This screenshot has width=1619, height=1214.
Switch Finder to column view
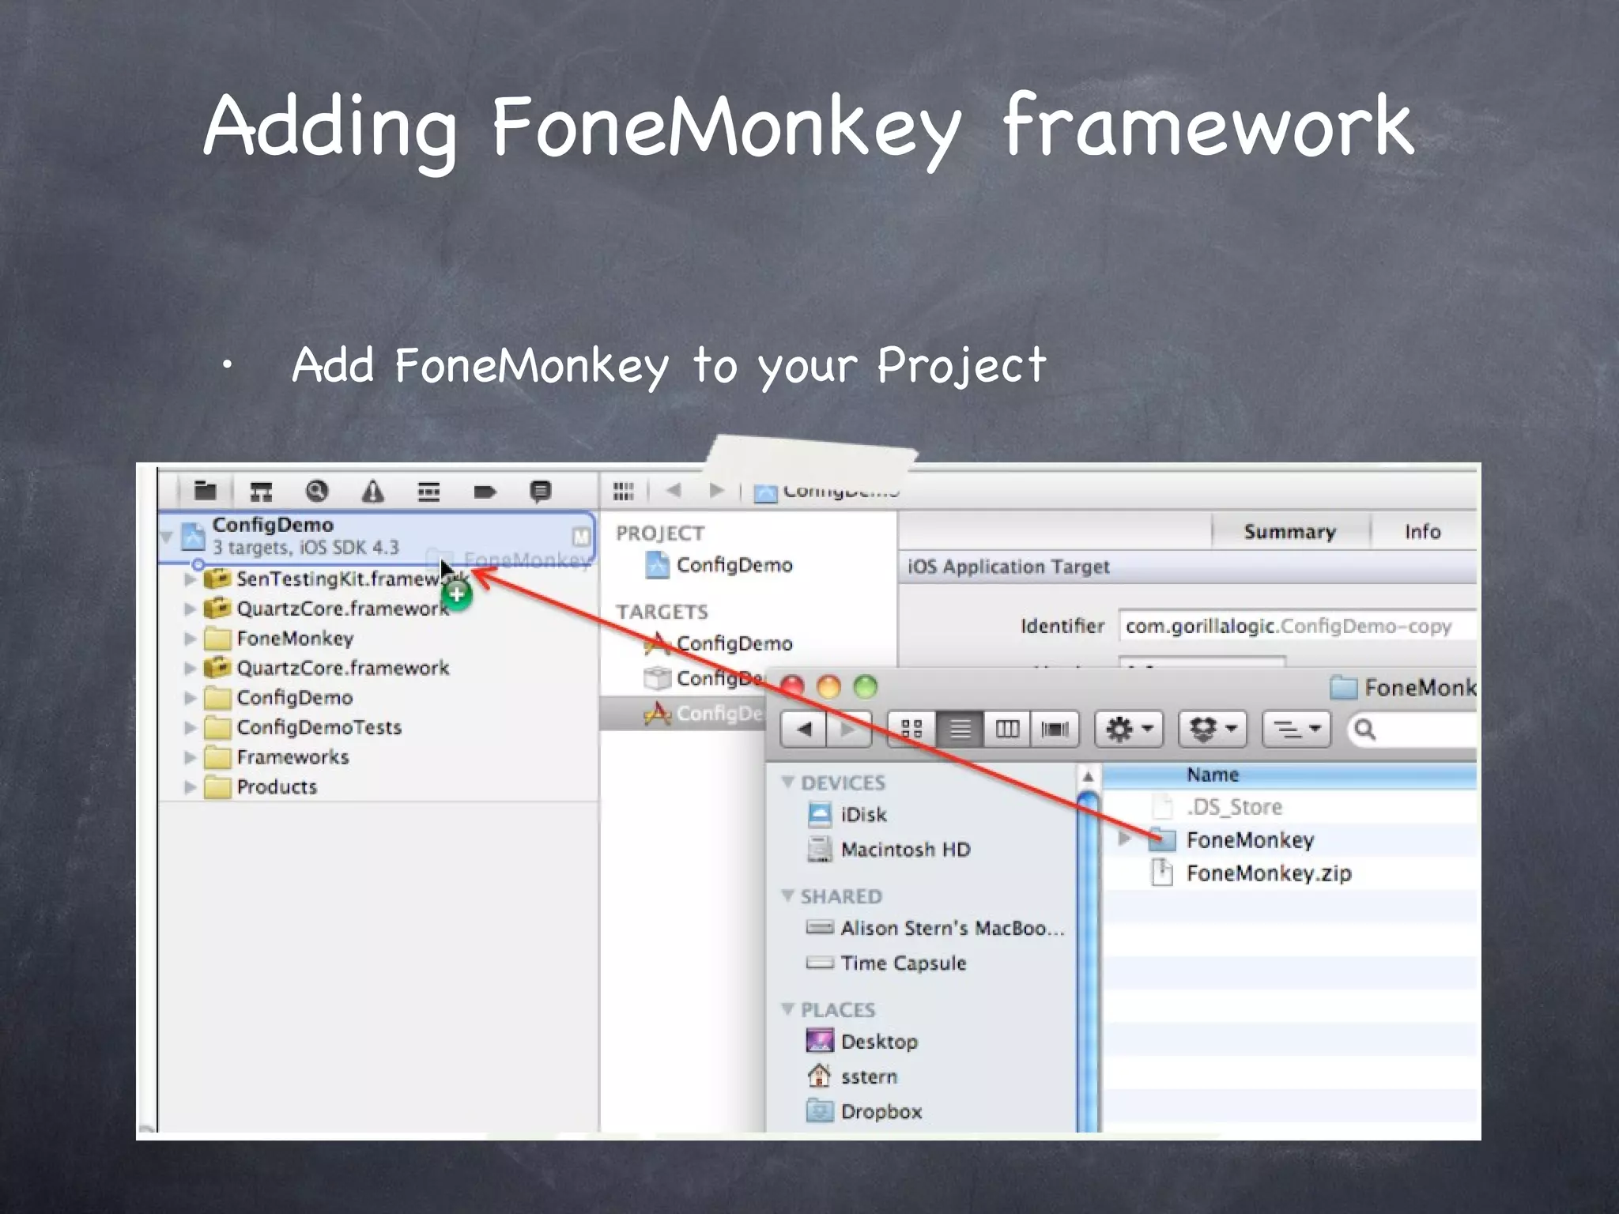[x=1006, y=729]
